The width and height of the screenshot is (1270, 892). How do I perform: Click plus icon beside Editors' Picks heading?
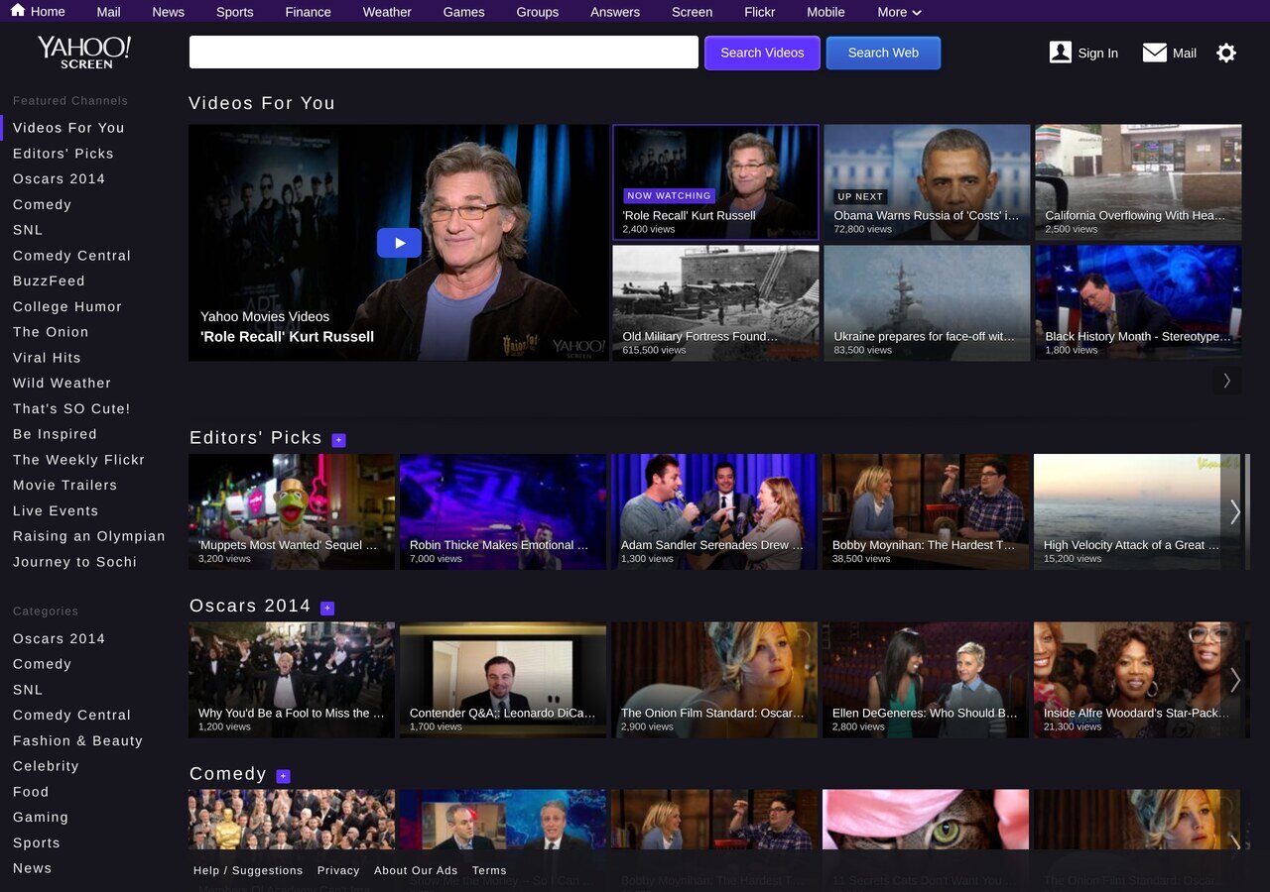(x=338, y=440)
